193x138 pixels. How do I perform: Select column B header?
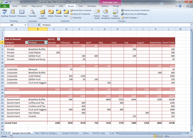click(x=37, y=29)
